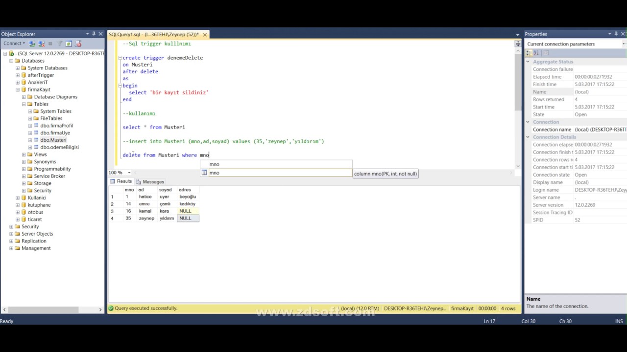This screenshot has width=627, height=352.
Task: Open the active files dropdown arrow
Action: click(x=517, y=35)
